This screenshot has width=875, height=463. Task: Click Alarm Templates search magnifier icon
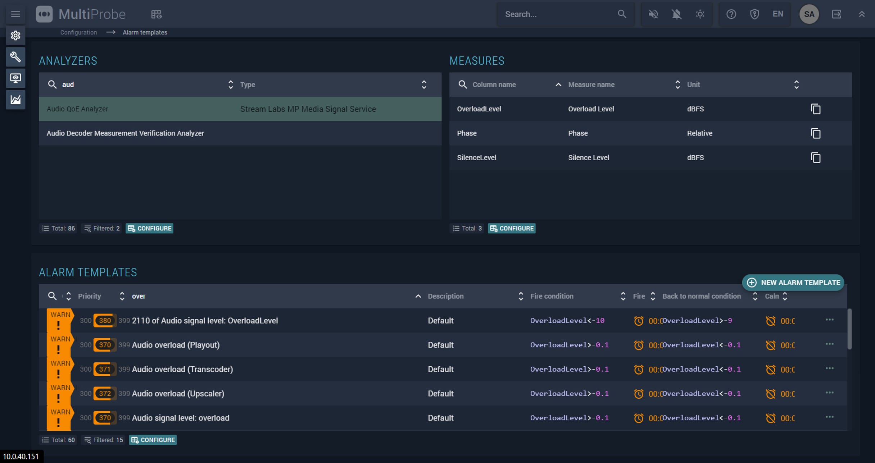coord(52,296)
